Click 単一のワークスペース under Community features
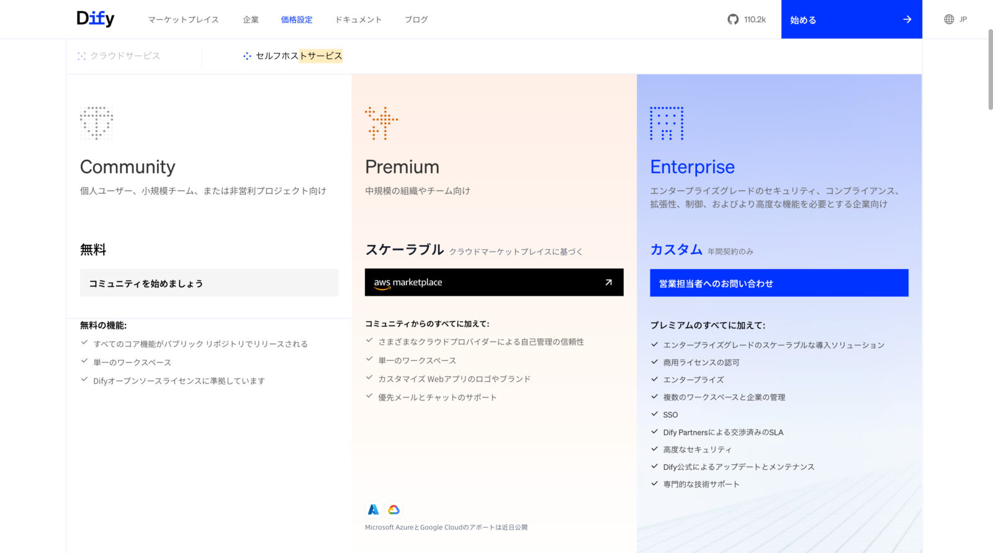 pyautogui.click(x=132, y=362)
